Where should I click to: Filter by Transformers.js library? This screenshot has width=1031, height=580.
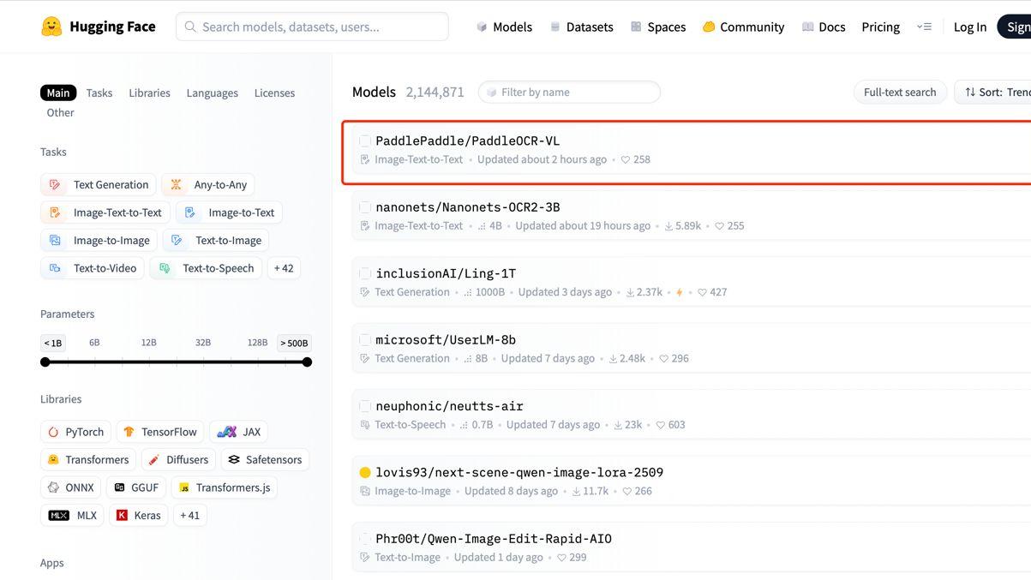225,487
